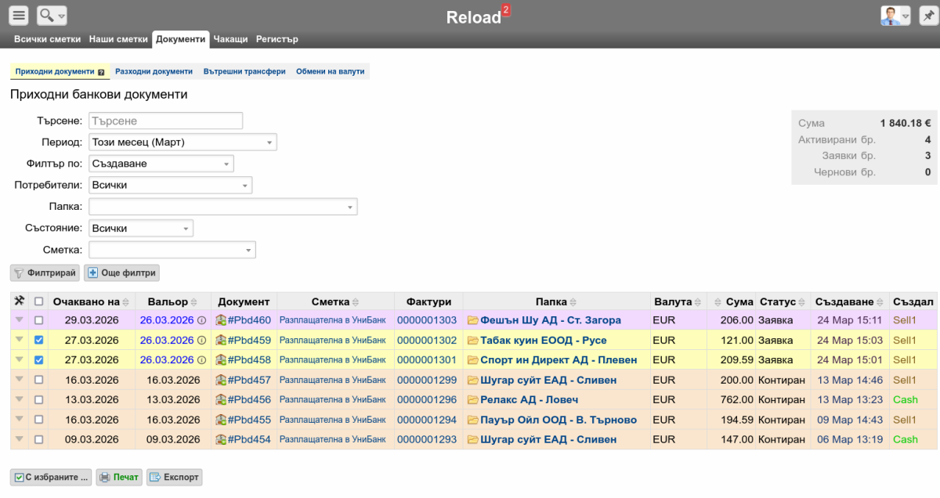This screenshot has width=940, height=498.
Task: Tick the checkbox for row Pbd460
Action: coord(39,320)
